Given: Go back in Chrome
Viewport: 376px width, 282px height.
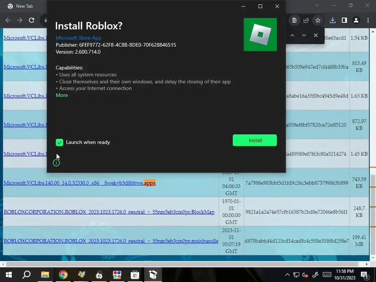Looking at the screenshot, I should pos(8,21).
